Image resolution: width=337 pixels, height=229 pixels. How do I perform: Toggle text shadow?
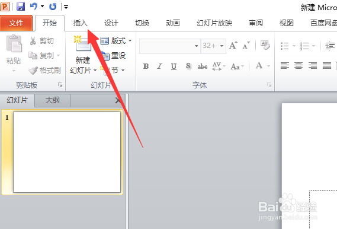pyautogui.click(x=188, y=66)
